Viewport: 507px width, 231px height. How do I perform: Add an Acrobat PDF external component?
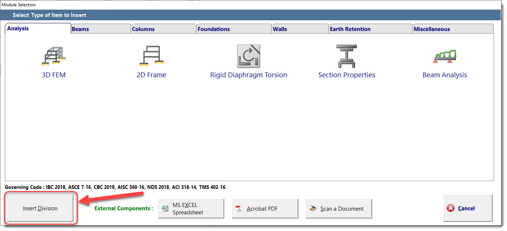tap(265, 209)
